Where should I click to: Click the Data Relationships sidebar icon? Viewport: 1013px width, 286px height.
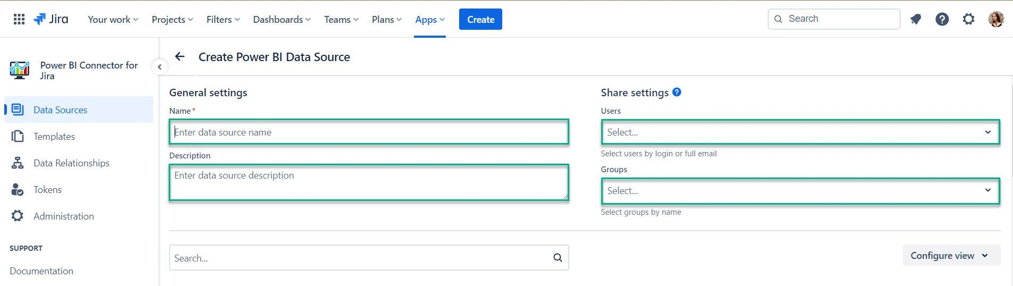pos(18,163)
